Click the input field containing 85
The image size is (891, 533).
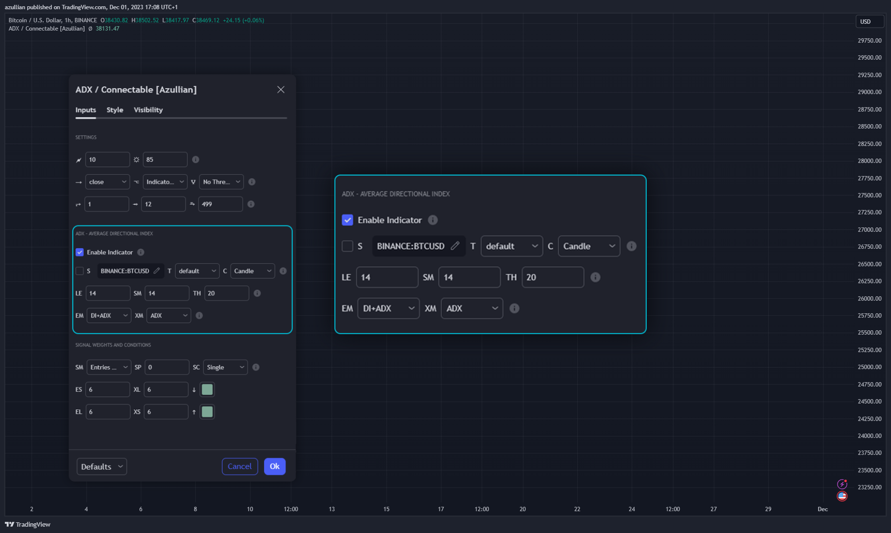click(165, 160)
